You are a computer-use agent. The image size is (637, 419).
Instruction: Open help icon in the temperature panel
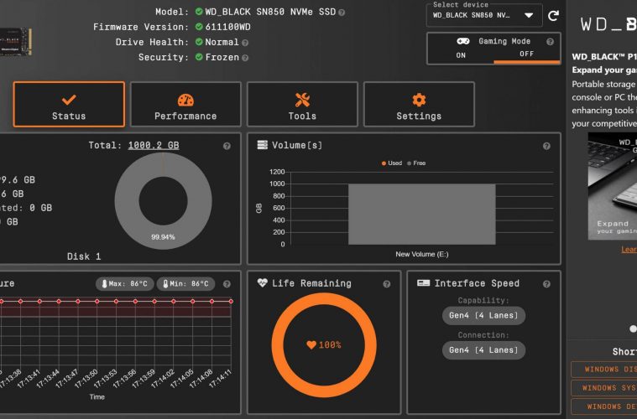point(227,284)
